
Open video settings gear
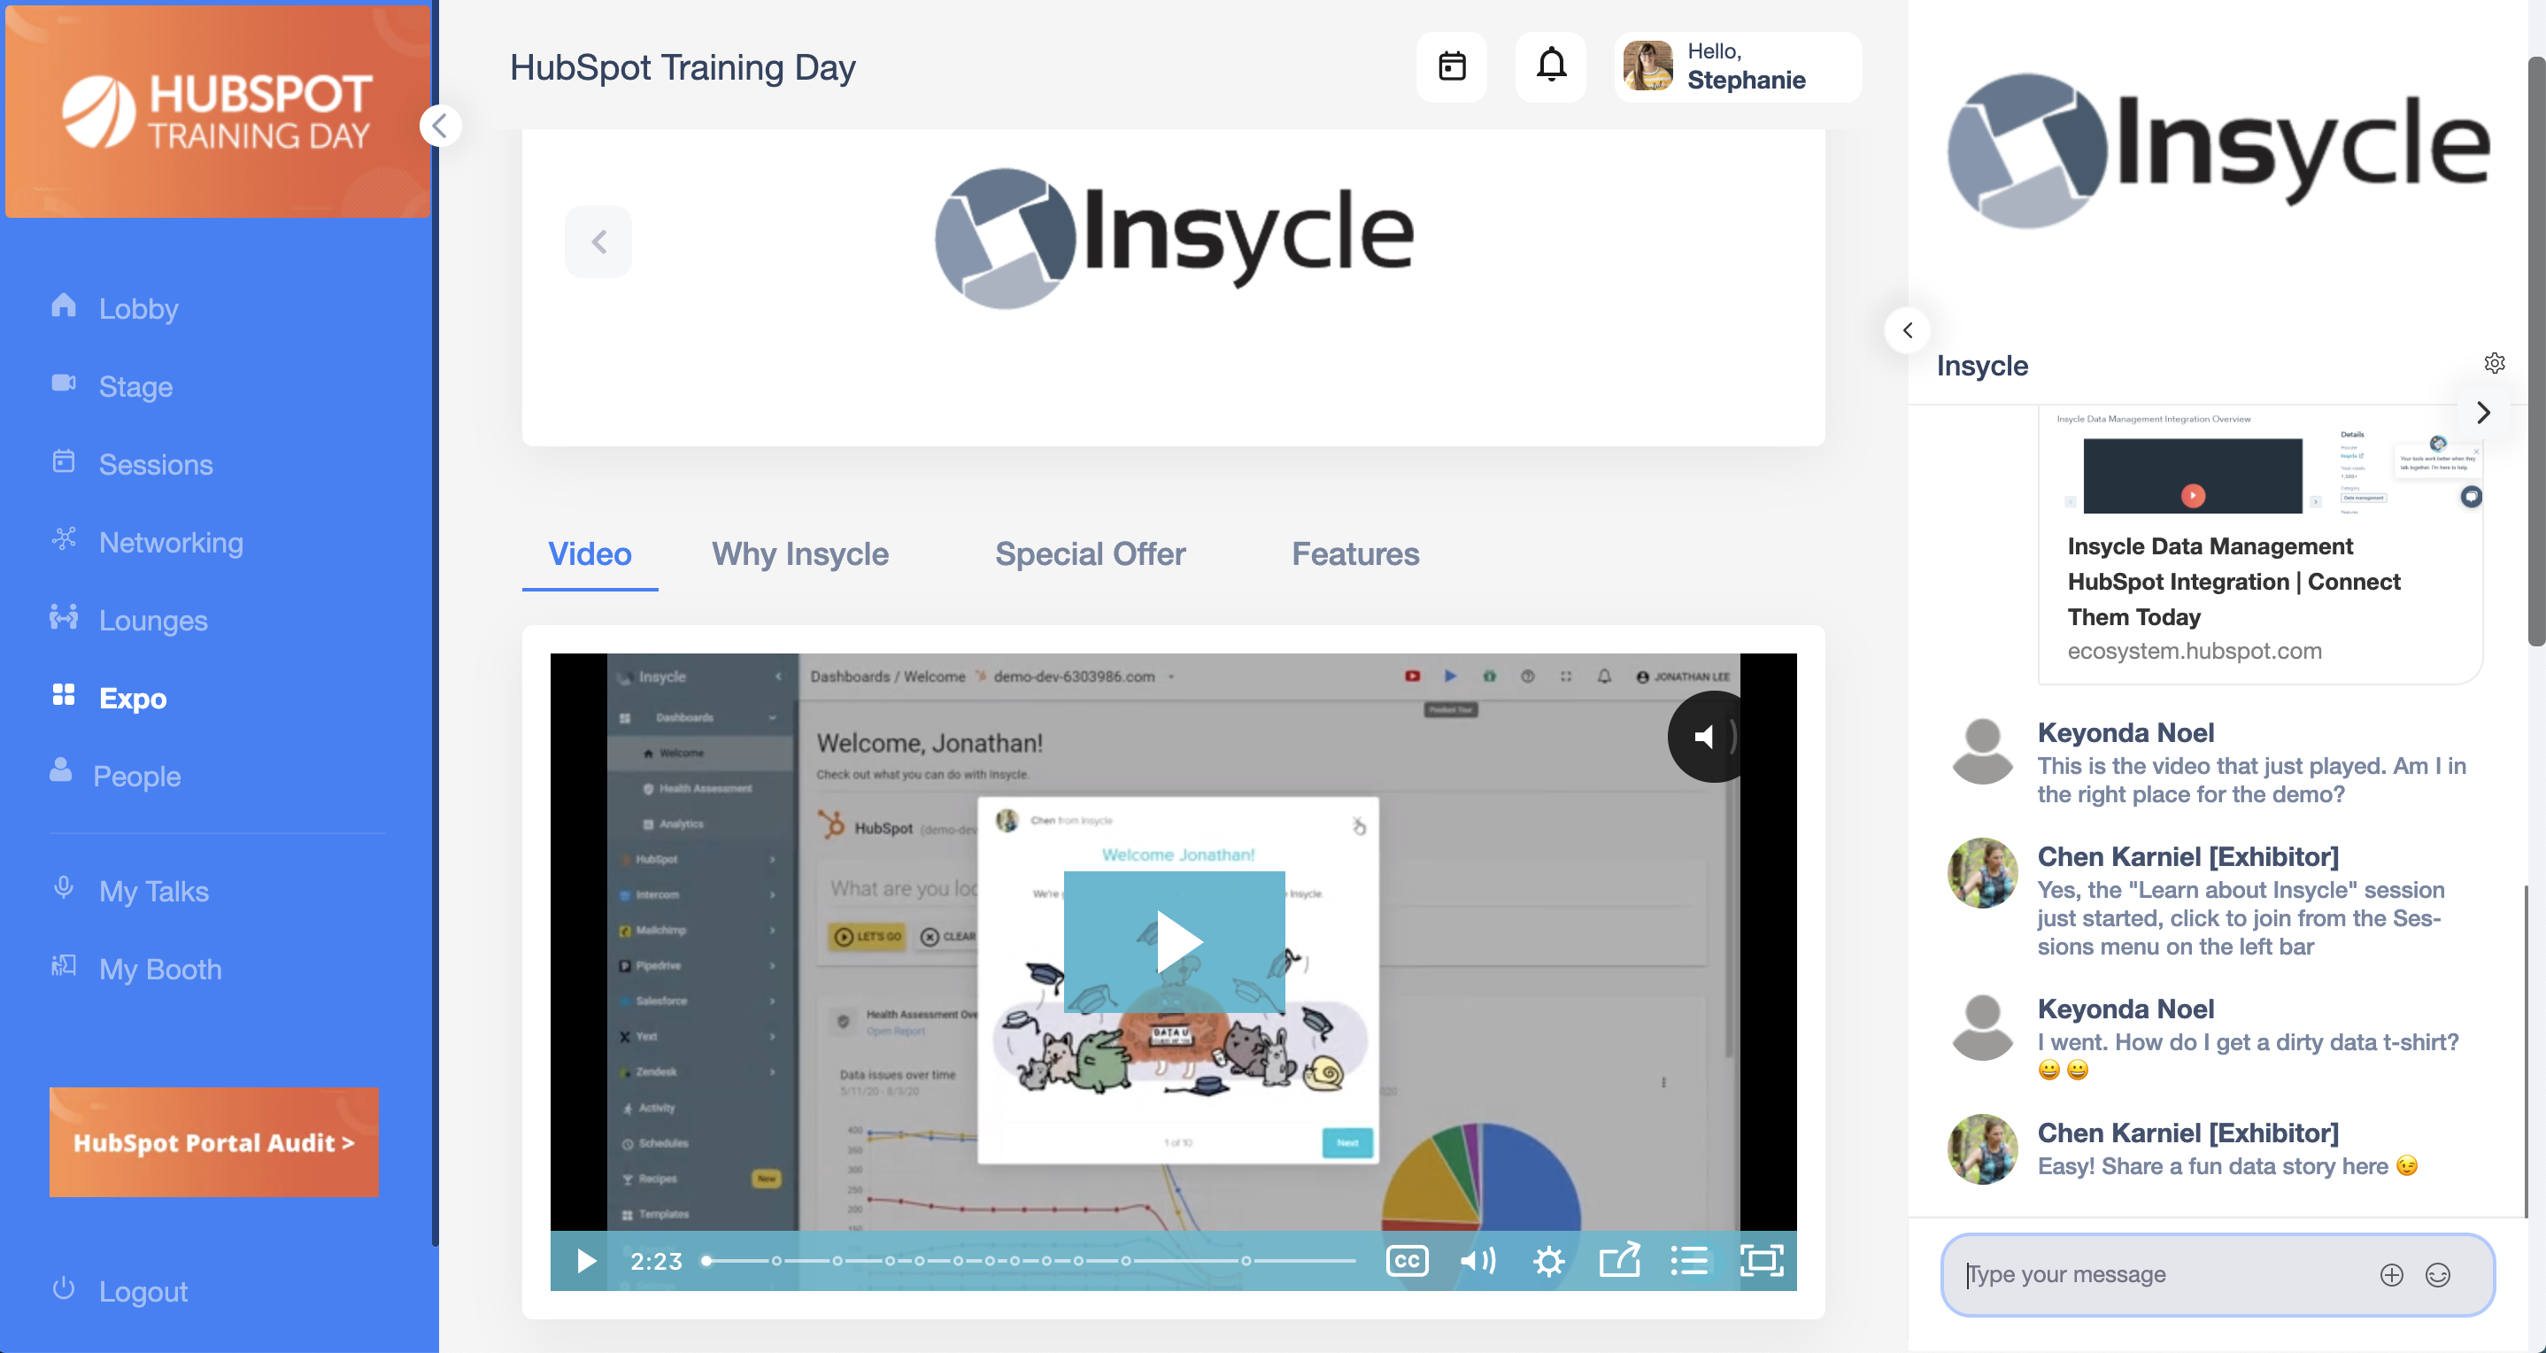point(1548,1260)
